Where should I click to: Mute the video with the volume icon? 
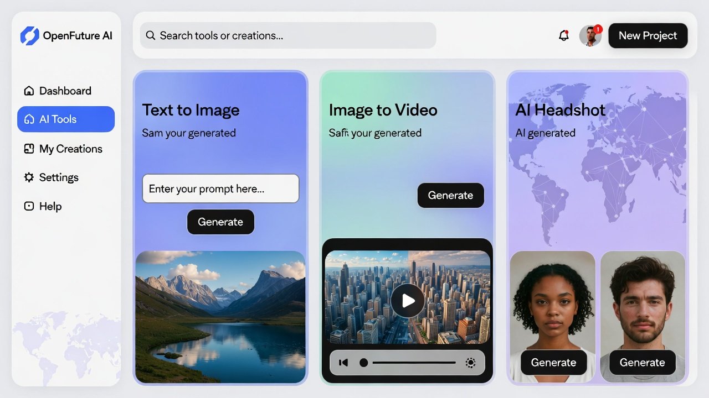coord(343,363)
